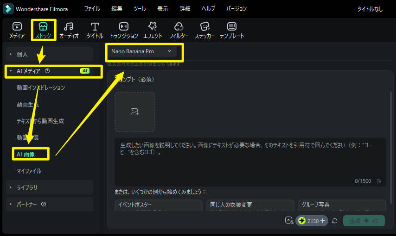
Task: Open the Filters tab (フィルター)
Action: 179,30
